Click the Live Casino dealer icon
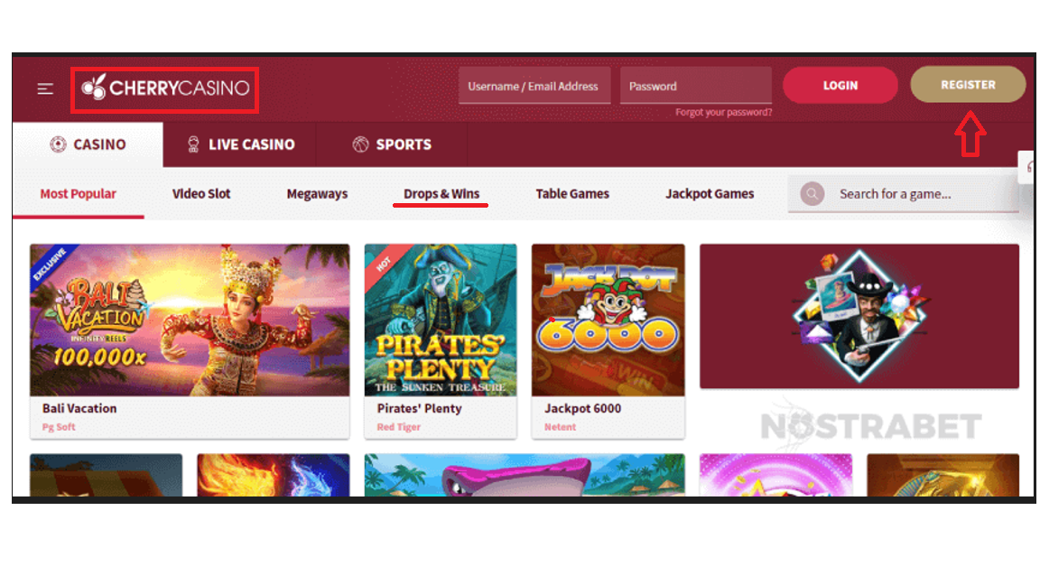This screenshot has width=1040, height=585. pos(193,144)
